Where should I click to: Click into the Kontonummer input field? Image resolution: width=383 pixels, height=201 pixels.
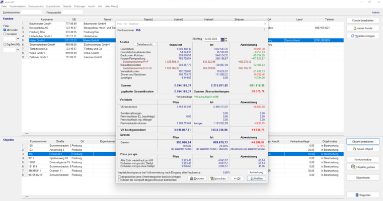32,12
